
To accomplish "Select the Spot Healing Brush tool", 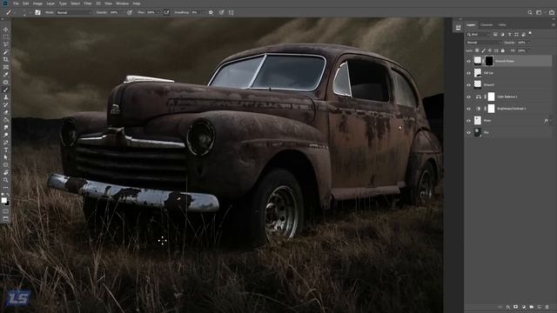I will [x=6, y=82].
